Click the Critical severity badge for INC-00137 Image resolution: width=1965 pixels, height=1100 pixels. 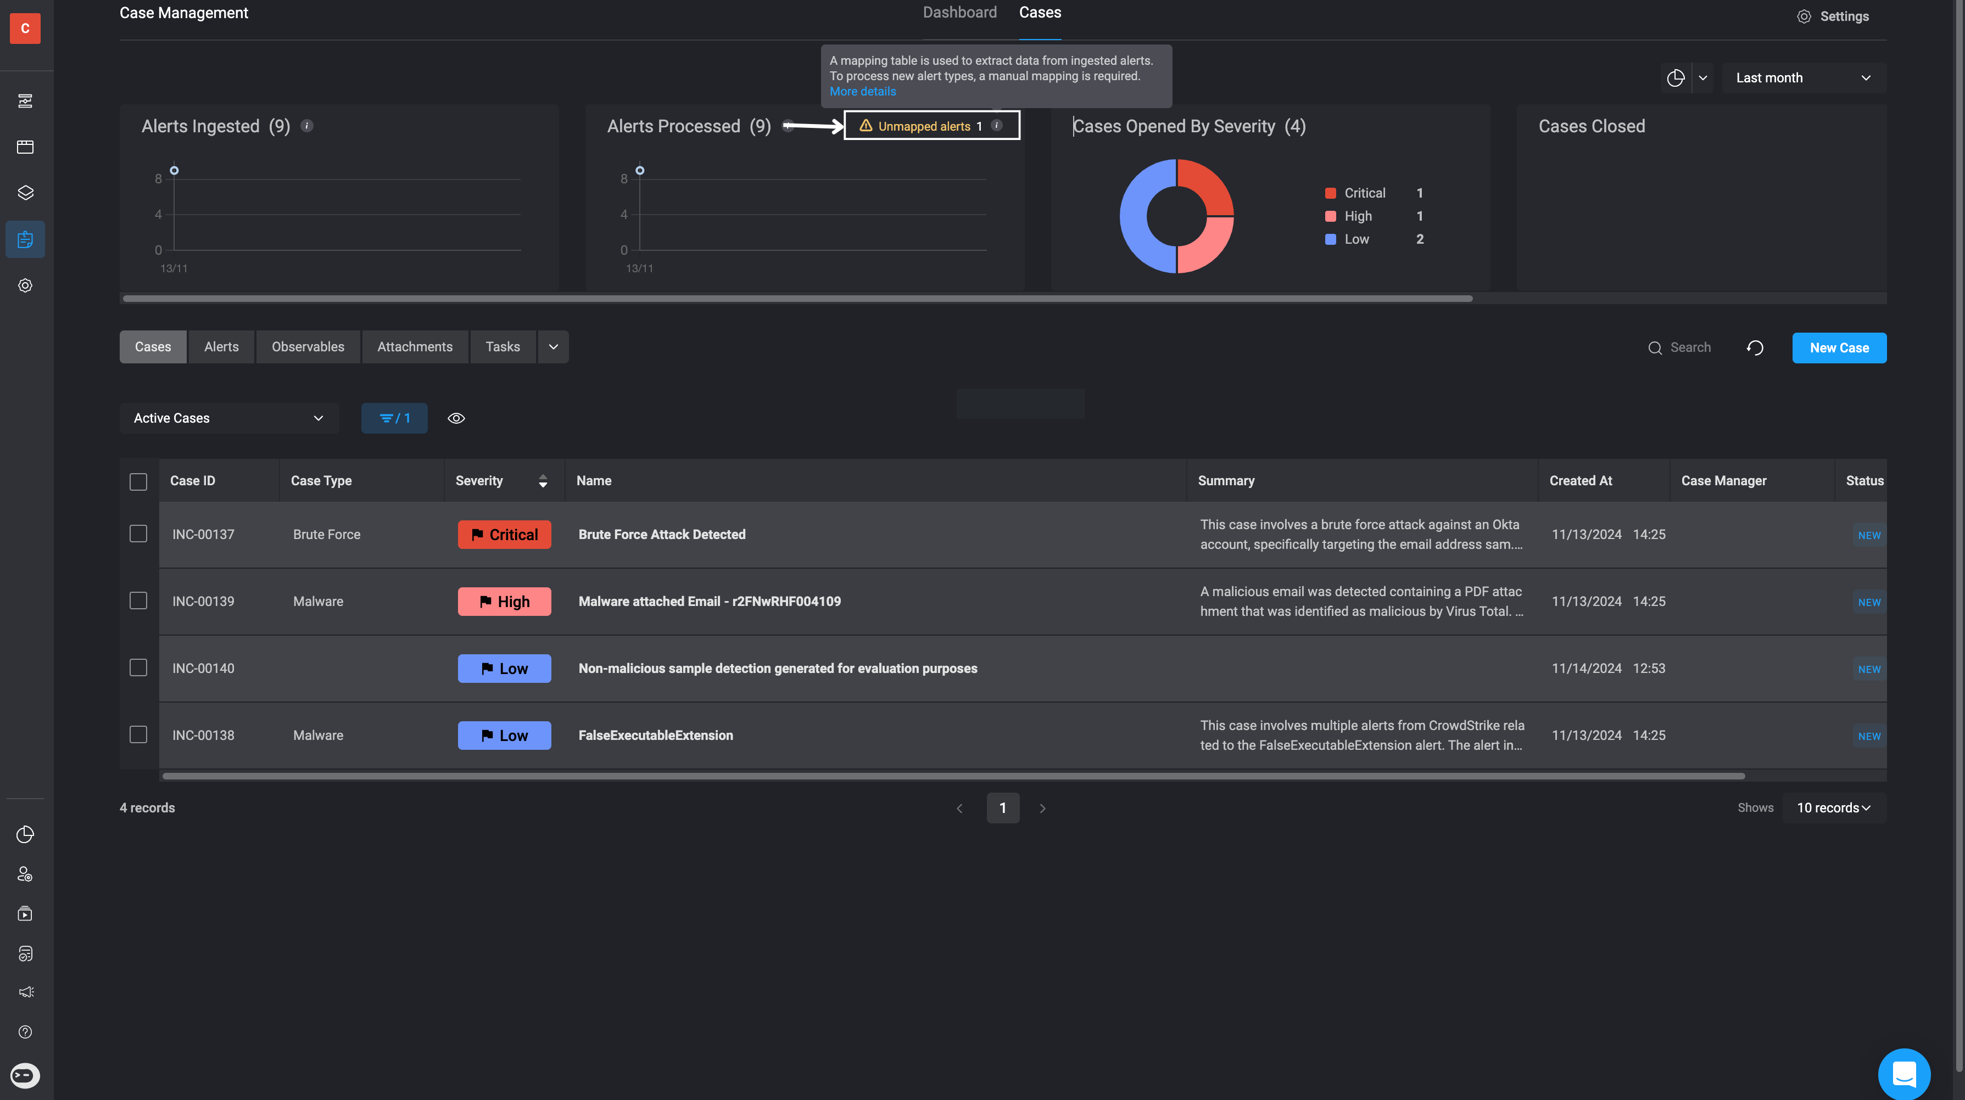click(x=504, y=535)
